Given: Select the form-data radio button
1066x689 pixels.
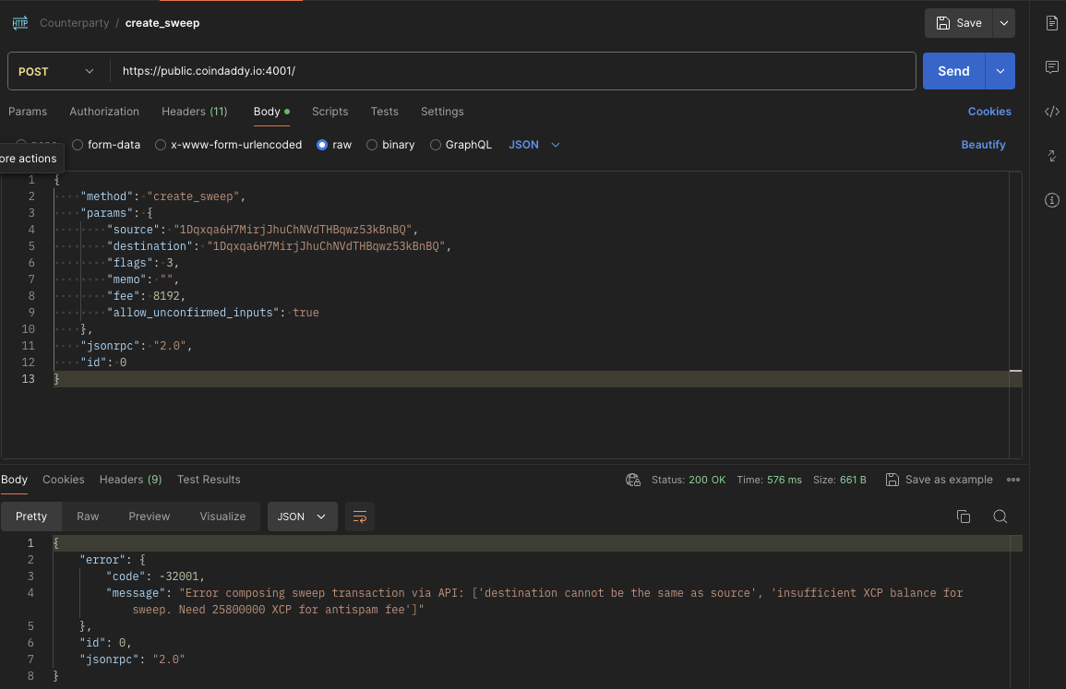Looking at the screenshot, I should (78, 145).
